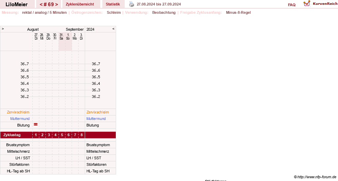Screen dimensions: 338x181
Task: Click the KurvenReich crown logo icon
Action: (x=307, y=3)
